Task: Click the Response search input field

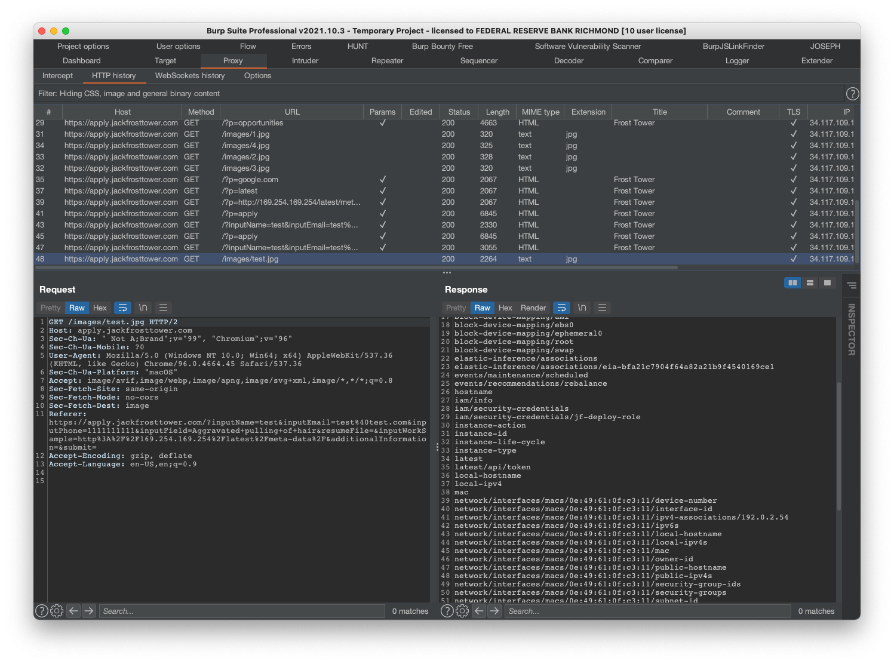Action: pos(648,611)
